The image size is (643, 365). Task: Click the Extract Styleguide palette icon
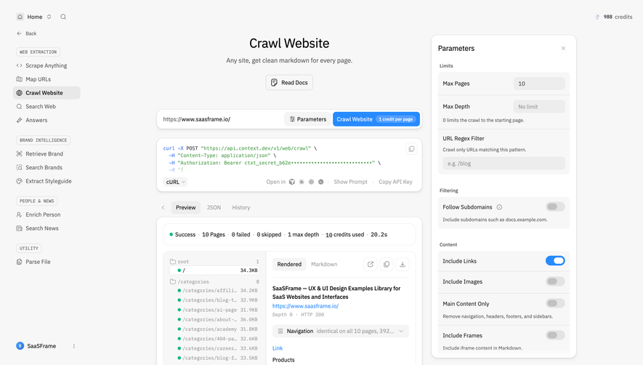(x=20, y=181)
